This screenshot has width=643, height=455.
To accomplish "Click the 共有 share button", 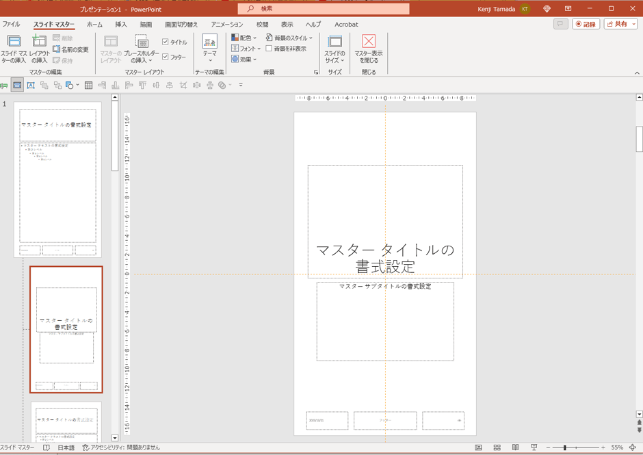I will click(x=620, y=24).
